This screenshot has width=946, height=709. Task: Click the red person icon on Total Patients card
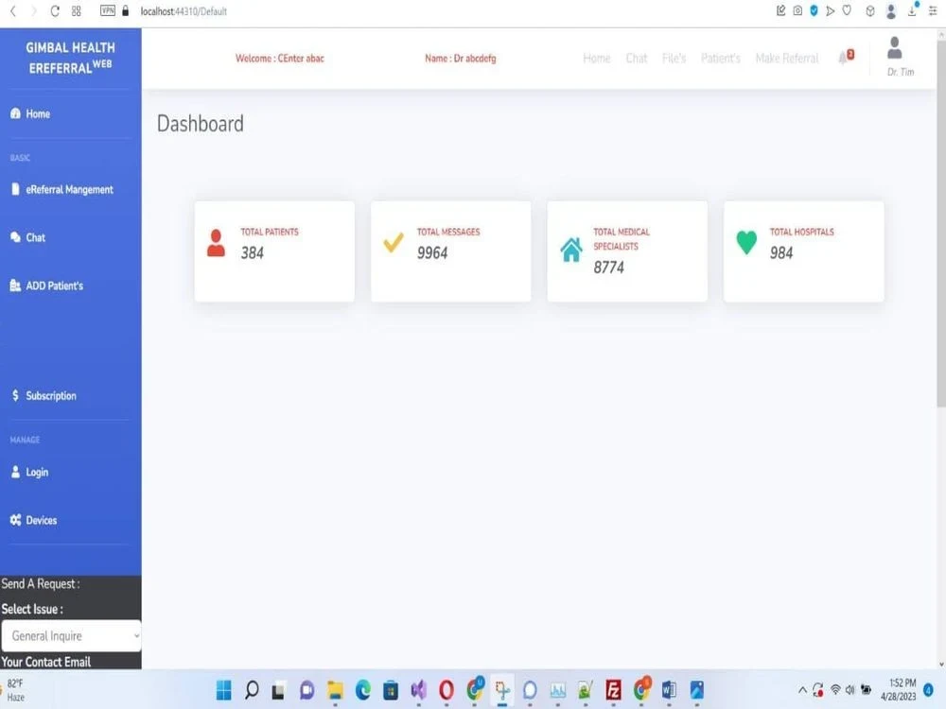218,243
